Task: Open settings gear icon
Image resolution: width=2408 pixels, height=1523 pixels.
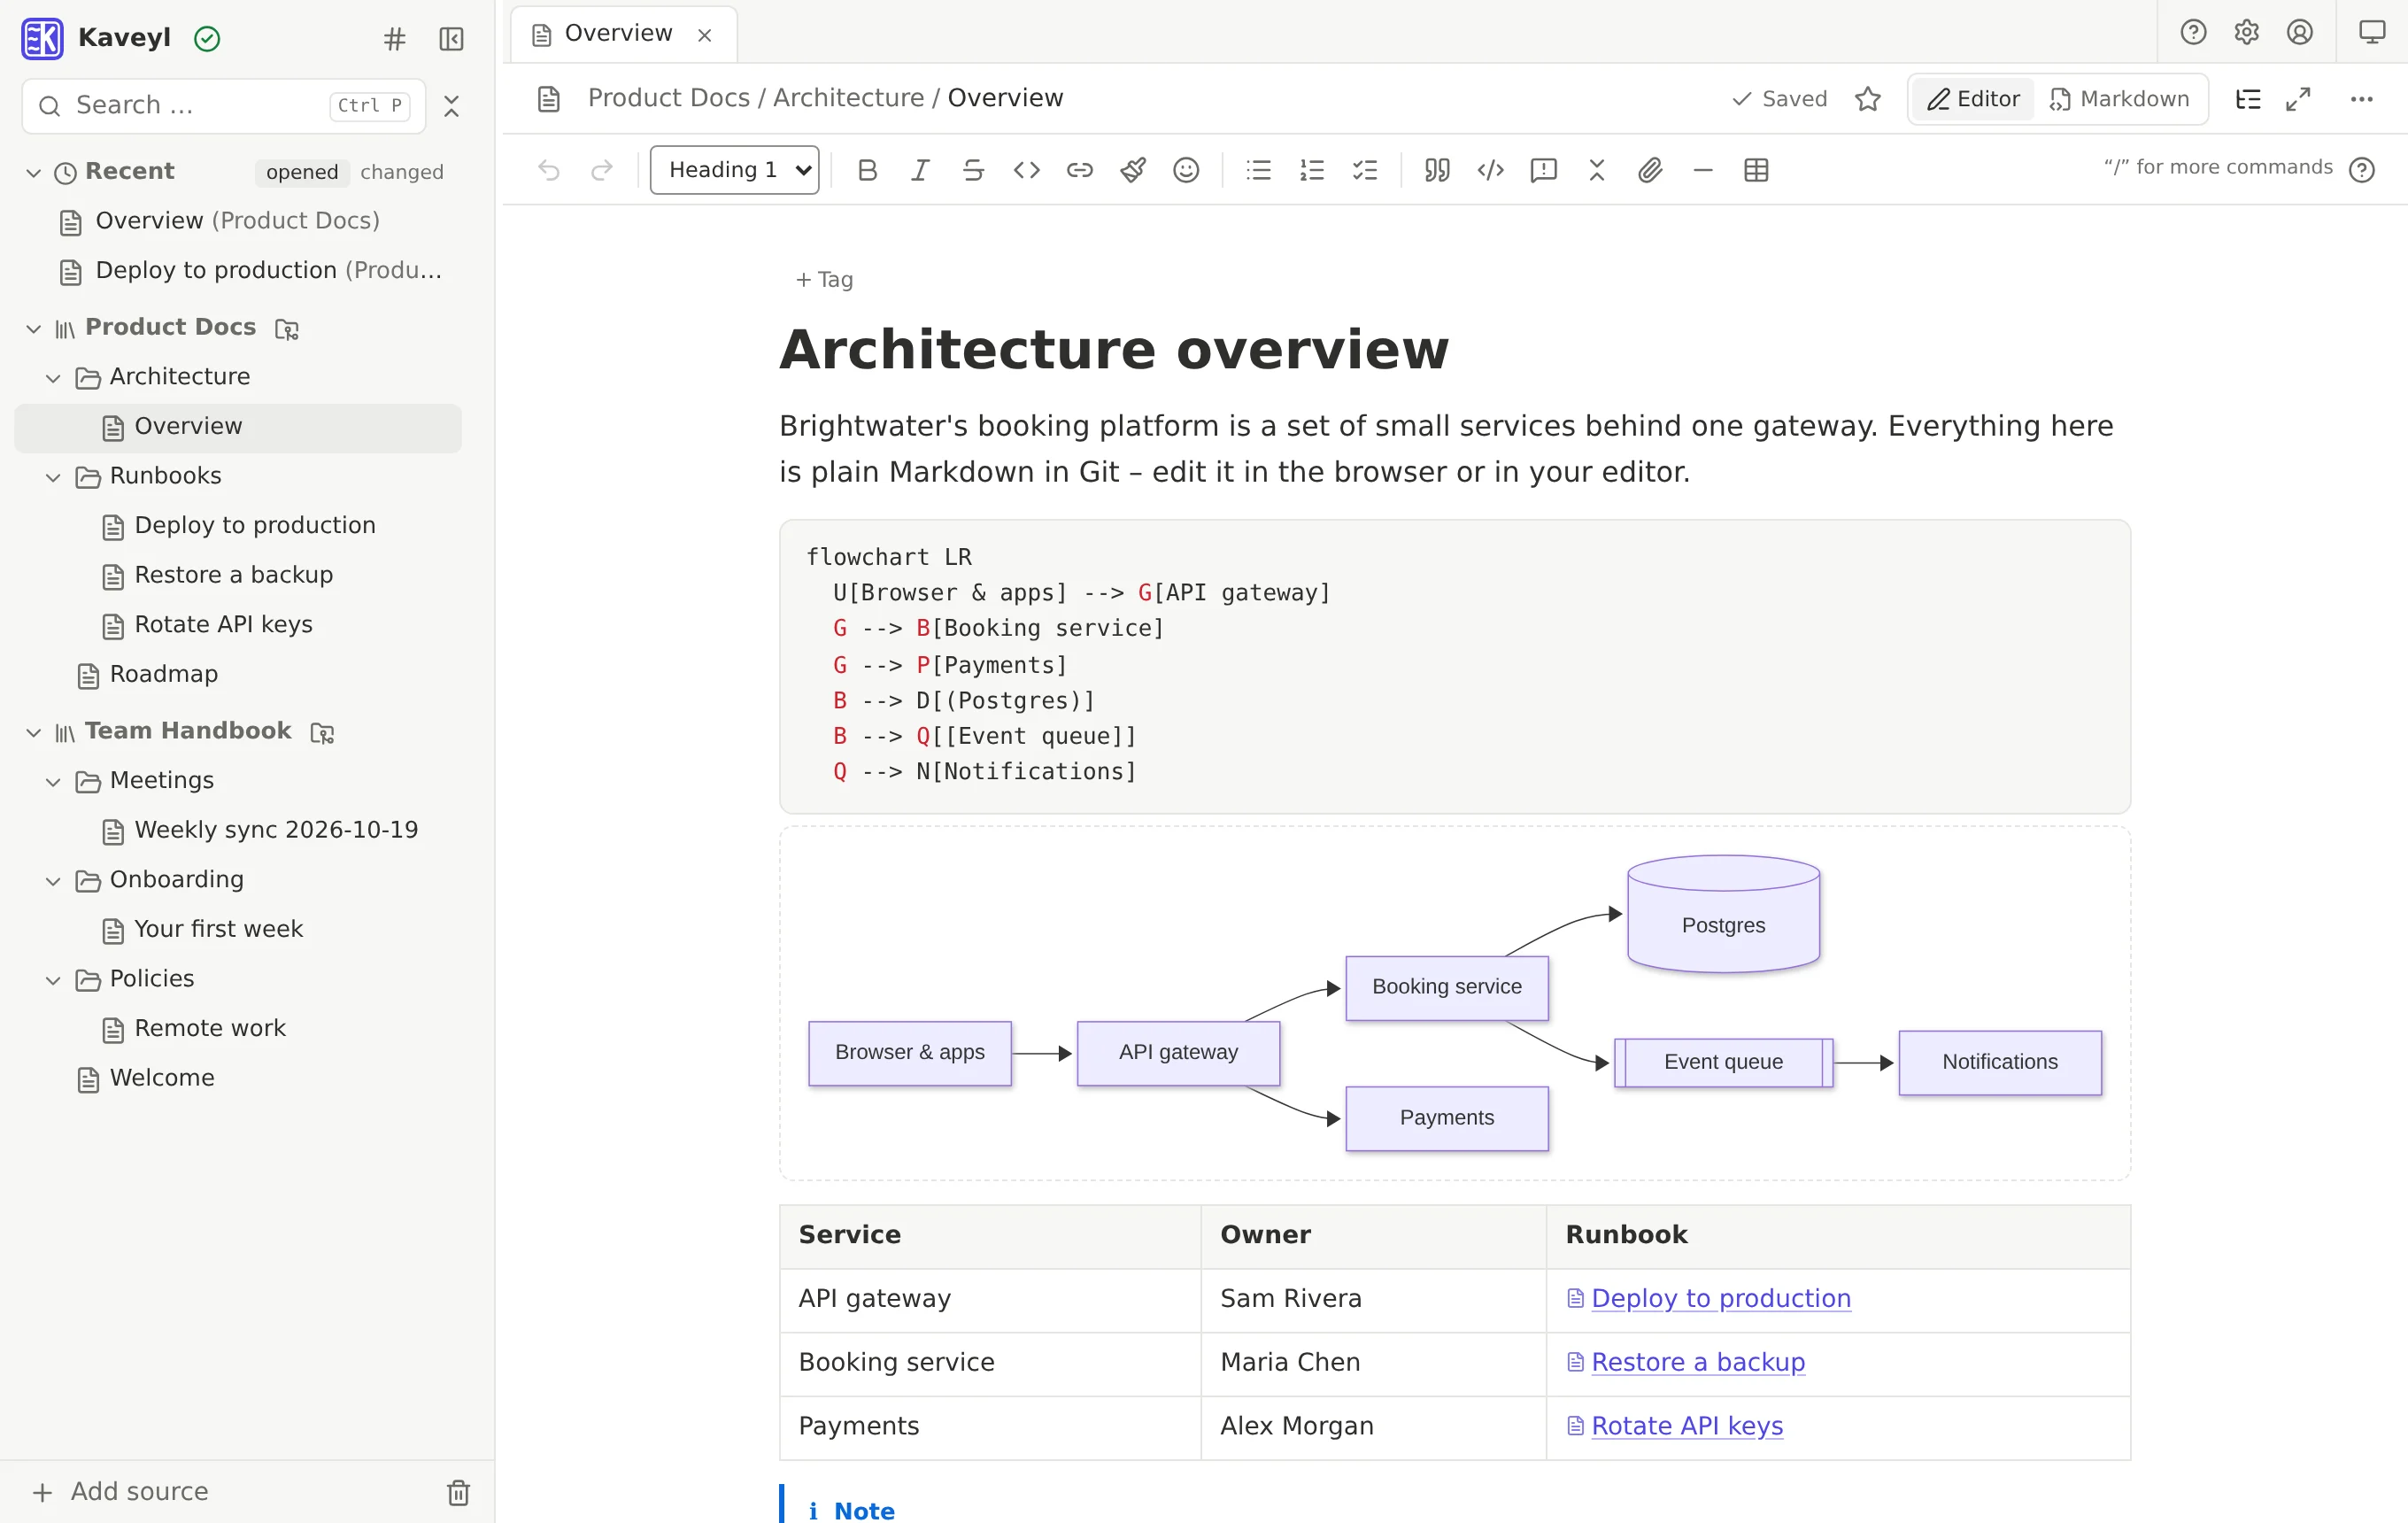Action: [x=2246, y=32]
